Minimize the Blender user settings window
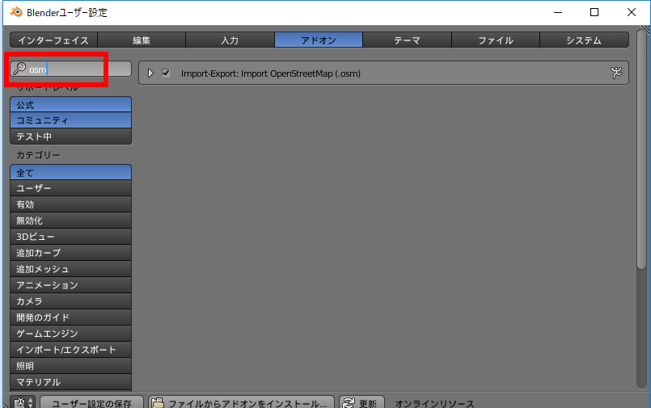Viewport: 651px width, 408px height. tap(558, 12)
